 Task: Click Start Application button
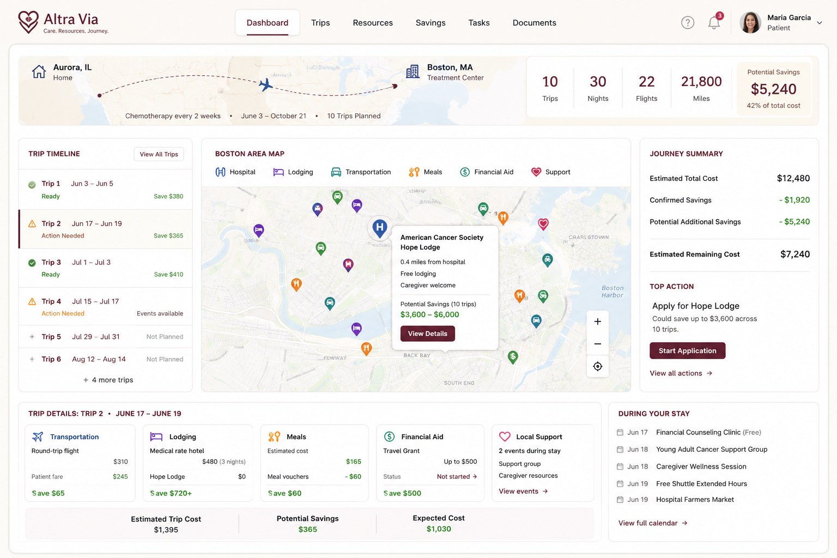tap(687, 350)
